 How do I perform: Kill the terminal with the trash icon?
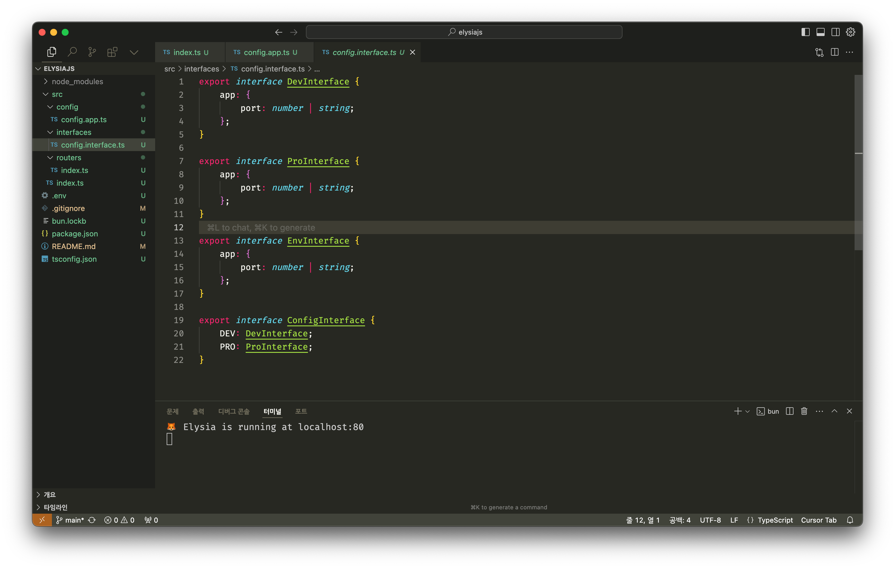coord(804,411)
